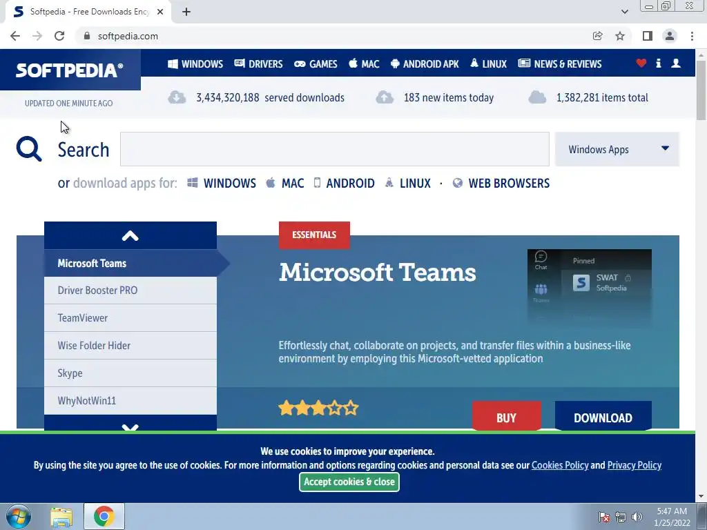
Task: Click the Microsoft Teams headline
Action: click(x=378, y=272)
